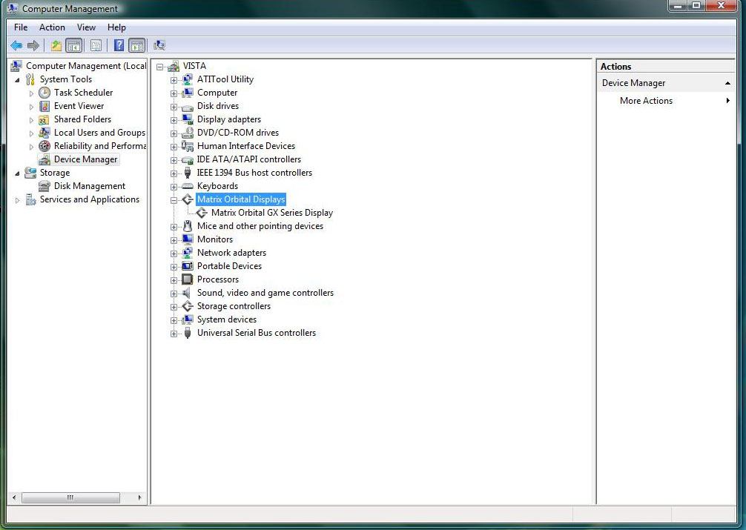Collapse the System Tools tree node
Viewport: 746px width, 530px height.
17,80
